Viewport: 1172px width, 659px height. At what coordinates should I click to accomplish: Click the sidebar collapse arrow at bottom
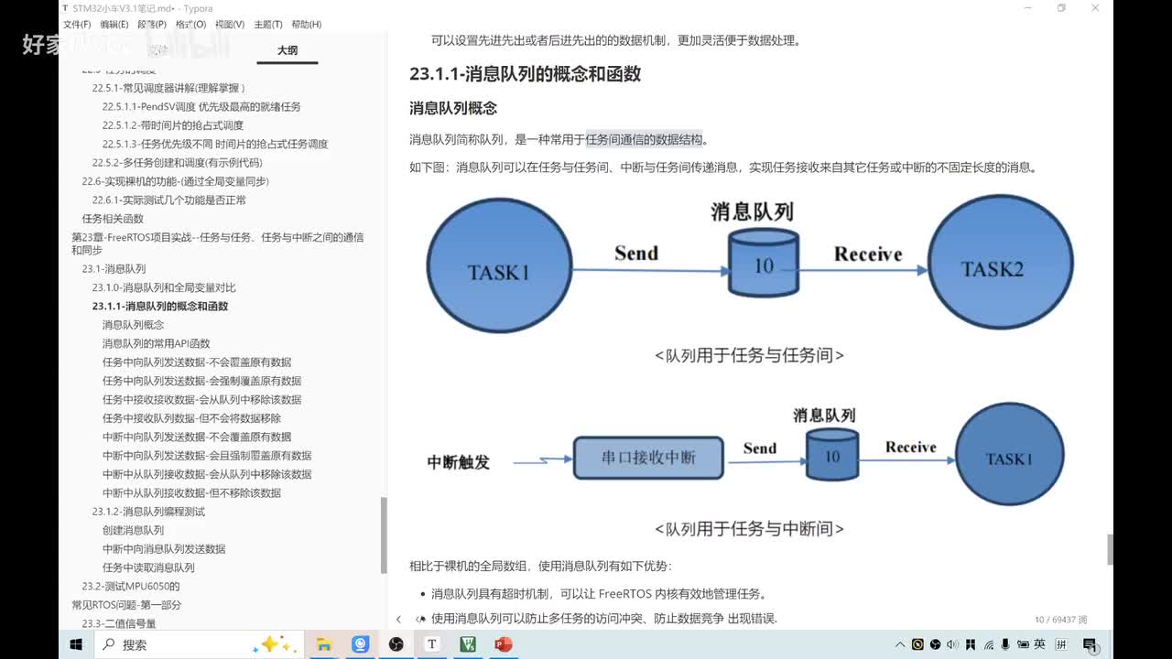(x=398, y=620)
